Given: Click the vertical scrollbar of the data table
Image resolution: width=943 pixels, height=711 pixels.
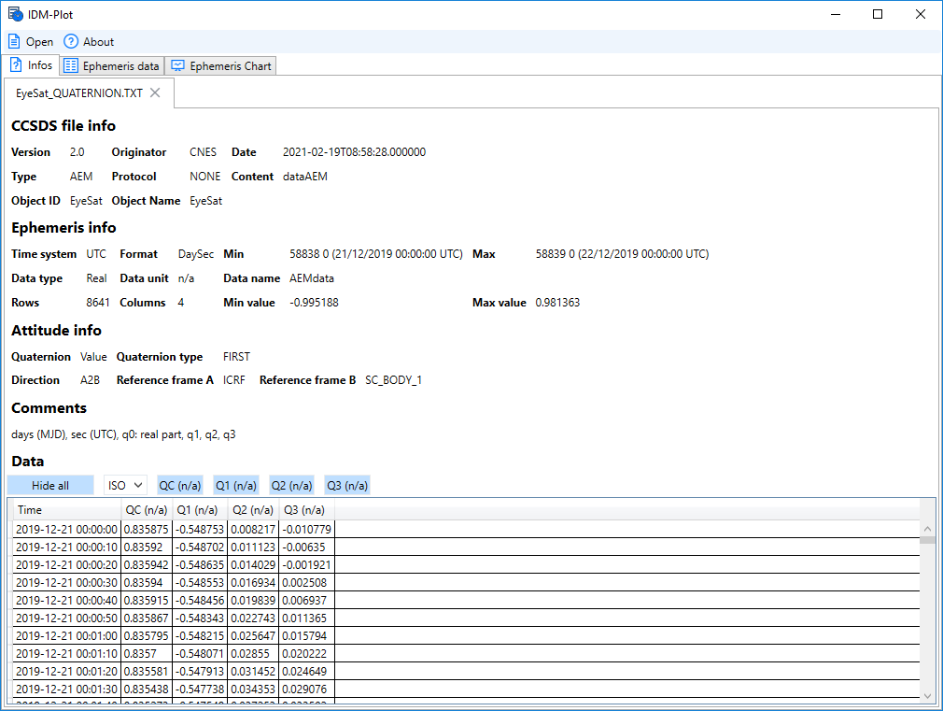Looking at the screenshot, I should pos(927,598).
